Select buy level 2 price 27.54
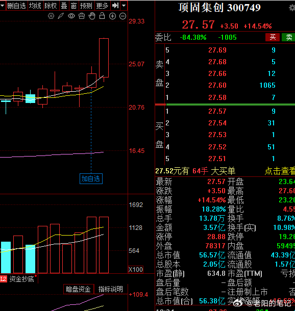 [x=217, y=123]
